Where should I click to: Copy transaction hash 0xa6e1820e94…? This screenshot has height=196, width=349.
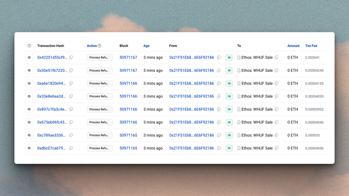pos(71,83)
